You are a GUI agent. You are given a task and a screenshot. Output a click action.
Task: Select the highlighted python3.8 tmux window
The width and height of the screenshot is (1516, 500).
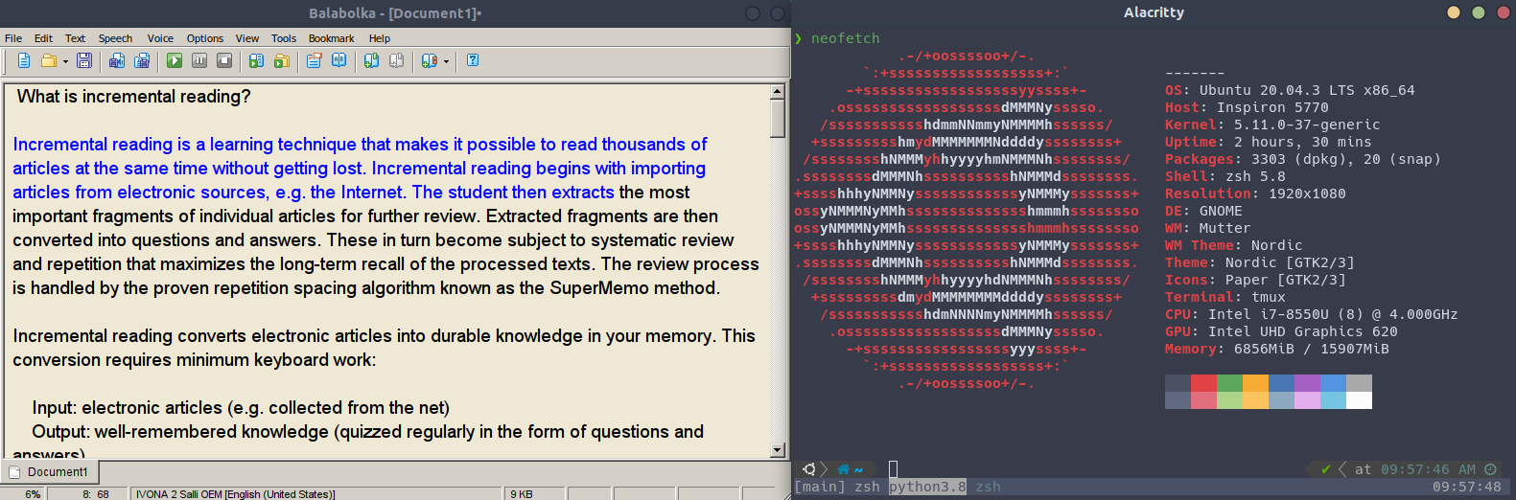click(927, 487)
